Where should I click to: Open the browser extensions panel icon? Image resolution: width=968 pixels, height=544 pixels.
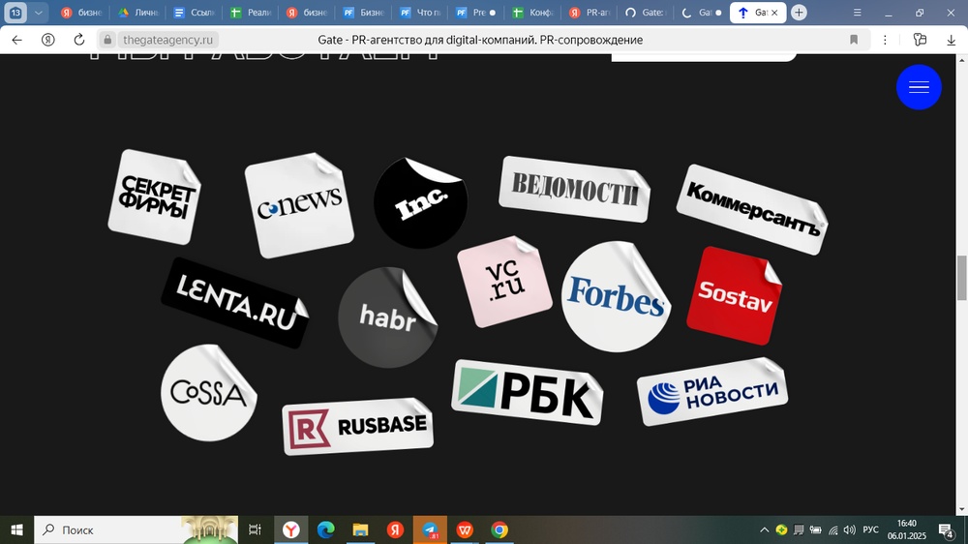pyautogui.click(x=920, y=40)
